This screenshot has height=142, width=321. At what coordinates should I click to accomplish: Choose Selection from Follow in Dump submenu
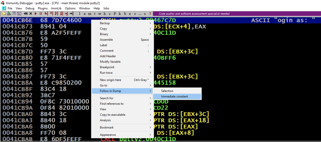167,91
